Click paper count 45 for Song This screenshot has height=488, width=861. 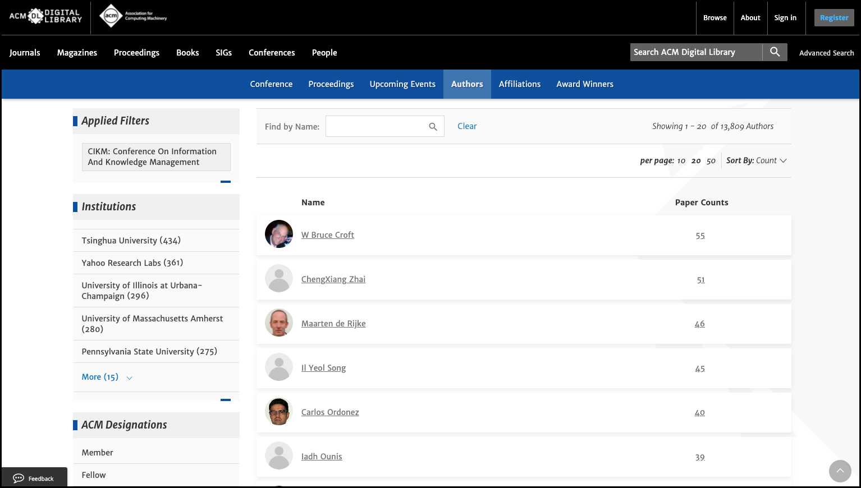pos(700,369)
